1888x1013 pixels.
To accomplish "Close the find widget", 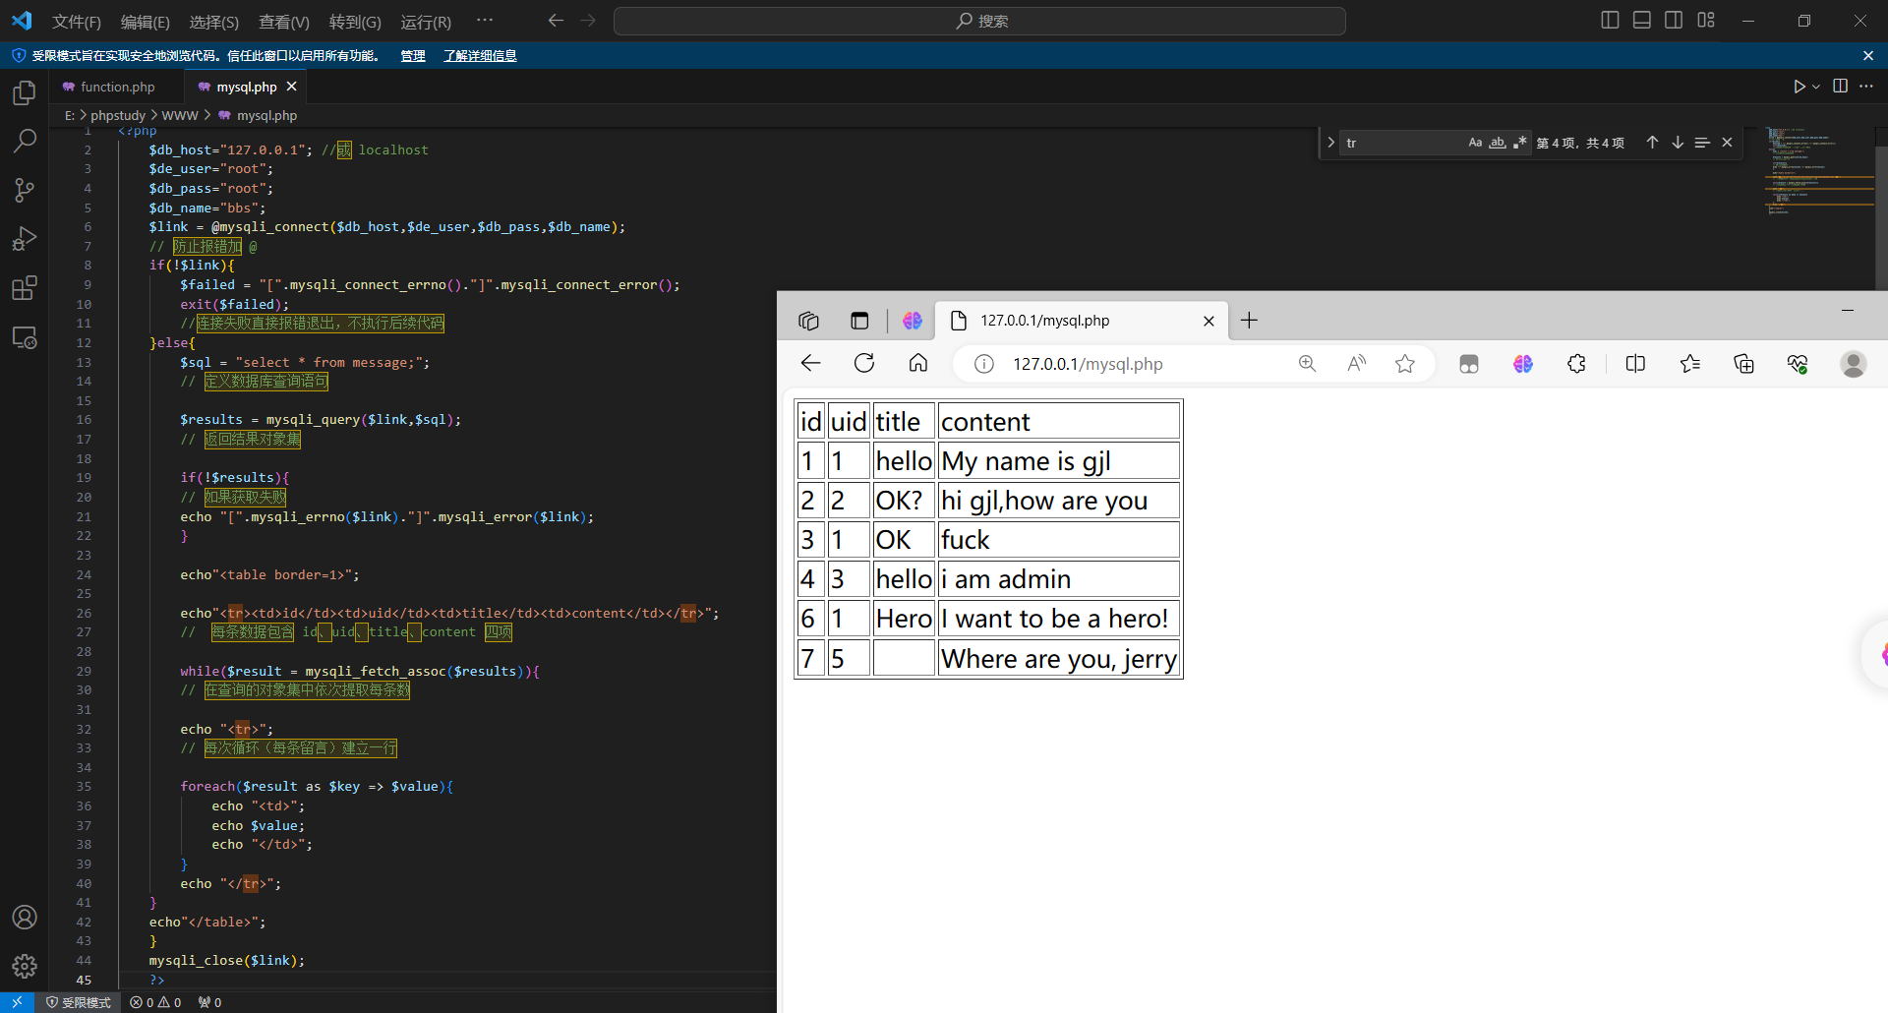I will pyautogui.click(x=1727, y=143).
